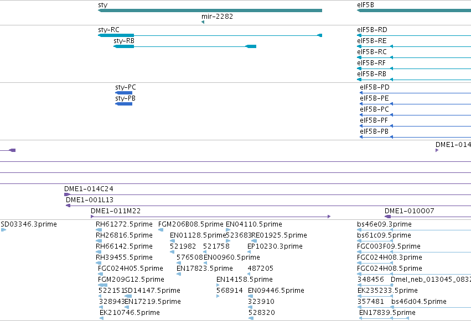The height and width of the screenshot is (321, 471).
Task: Select the sty gene bar
Action: [x=210, y=10]
